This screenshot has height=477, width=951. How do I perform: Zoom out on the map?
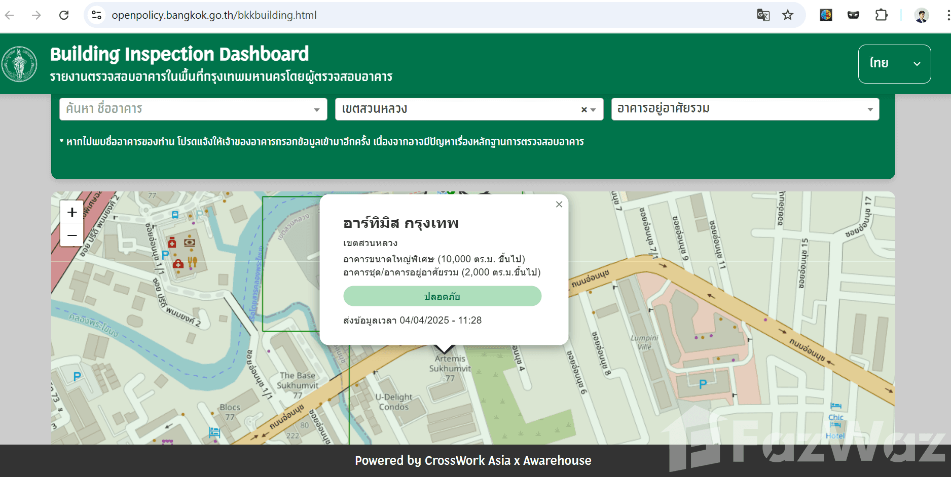click(72, 235)
